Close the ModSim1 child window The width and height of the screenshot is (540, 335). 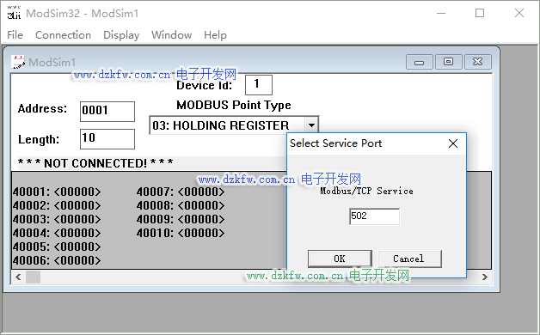point(478,62)
